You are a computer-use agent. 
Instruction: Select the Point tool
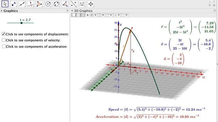click(14, 4)
